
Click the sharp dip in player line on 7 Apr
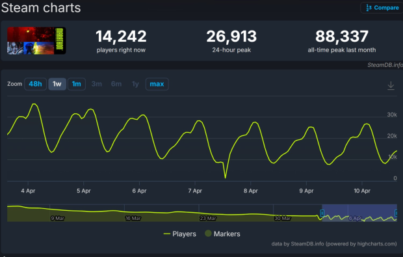click(225, 177)
